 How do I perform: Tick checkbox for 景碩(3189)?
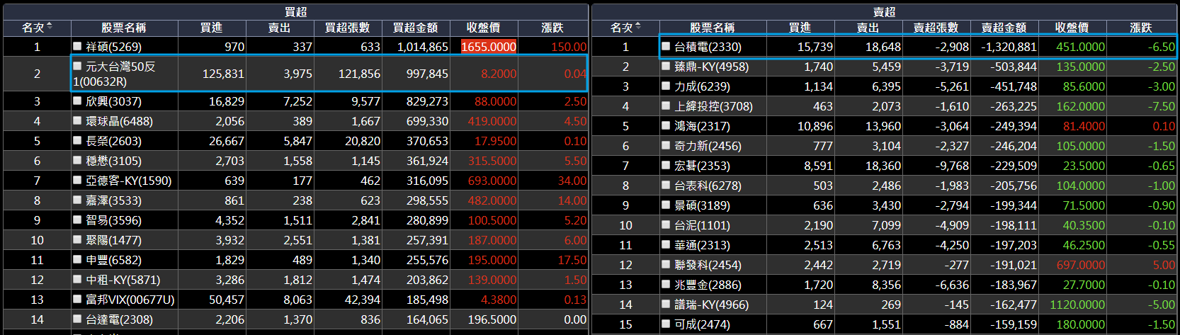coord(666,205)
